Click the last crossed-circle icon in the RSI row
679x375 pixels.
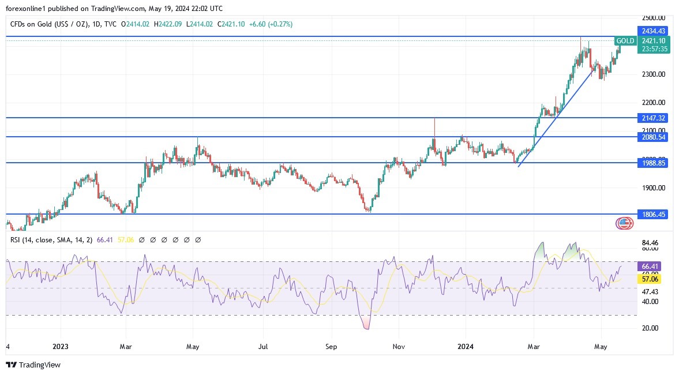(198, 239)
